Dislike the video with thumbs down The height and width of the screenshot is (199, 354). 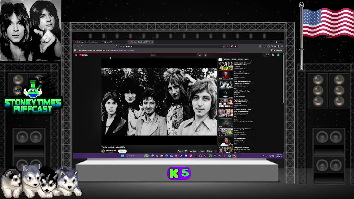(x=186, y=151)
